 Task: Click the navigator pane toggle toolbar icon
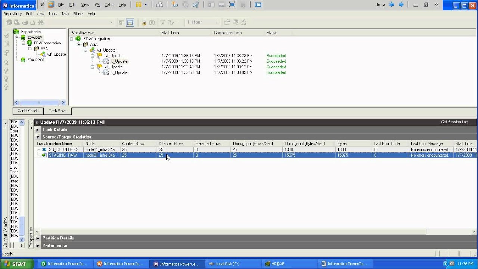122,22
